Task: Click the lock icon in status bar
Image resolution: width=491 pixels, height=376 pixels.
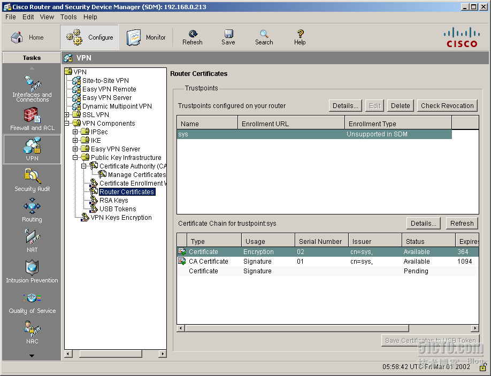Action: 483,366
